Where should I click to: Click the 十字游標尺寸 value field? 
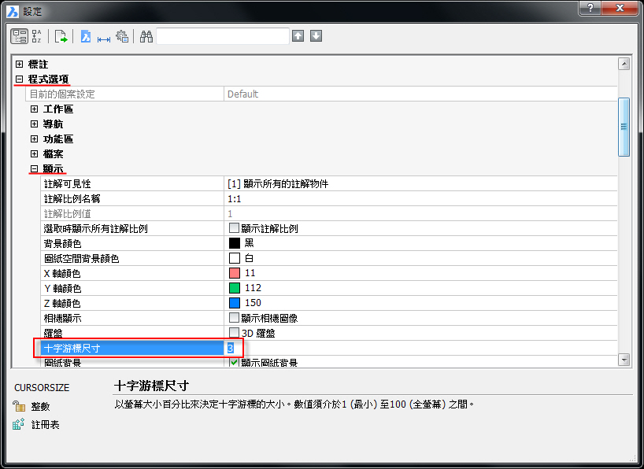pos(420,348)
